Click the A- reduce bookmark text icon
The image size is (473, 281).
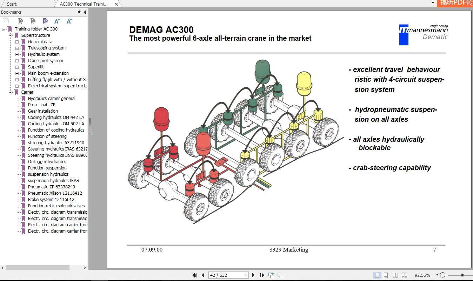69,21
